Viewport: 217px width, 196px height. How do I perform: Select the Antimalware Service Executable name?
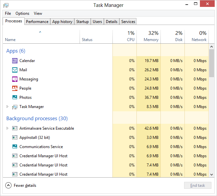(x=47, y=128)
